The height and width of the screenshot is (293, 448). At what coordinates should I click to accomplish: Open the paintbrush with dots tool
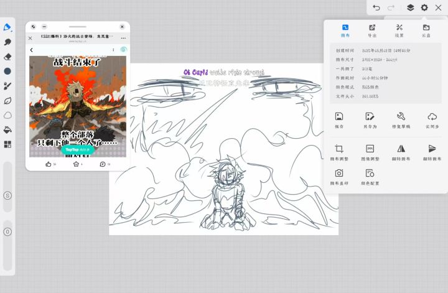7,86
